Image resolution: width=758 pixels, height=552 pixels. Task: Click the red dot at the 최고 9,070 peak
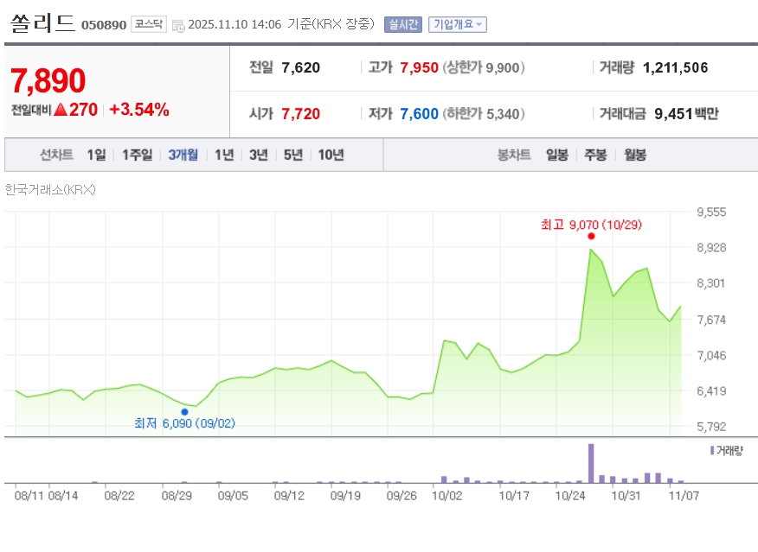pyautogui.click(x=591, y=236)
